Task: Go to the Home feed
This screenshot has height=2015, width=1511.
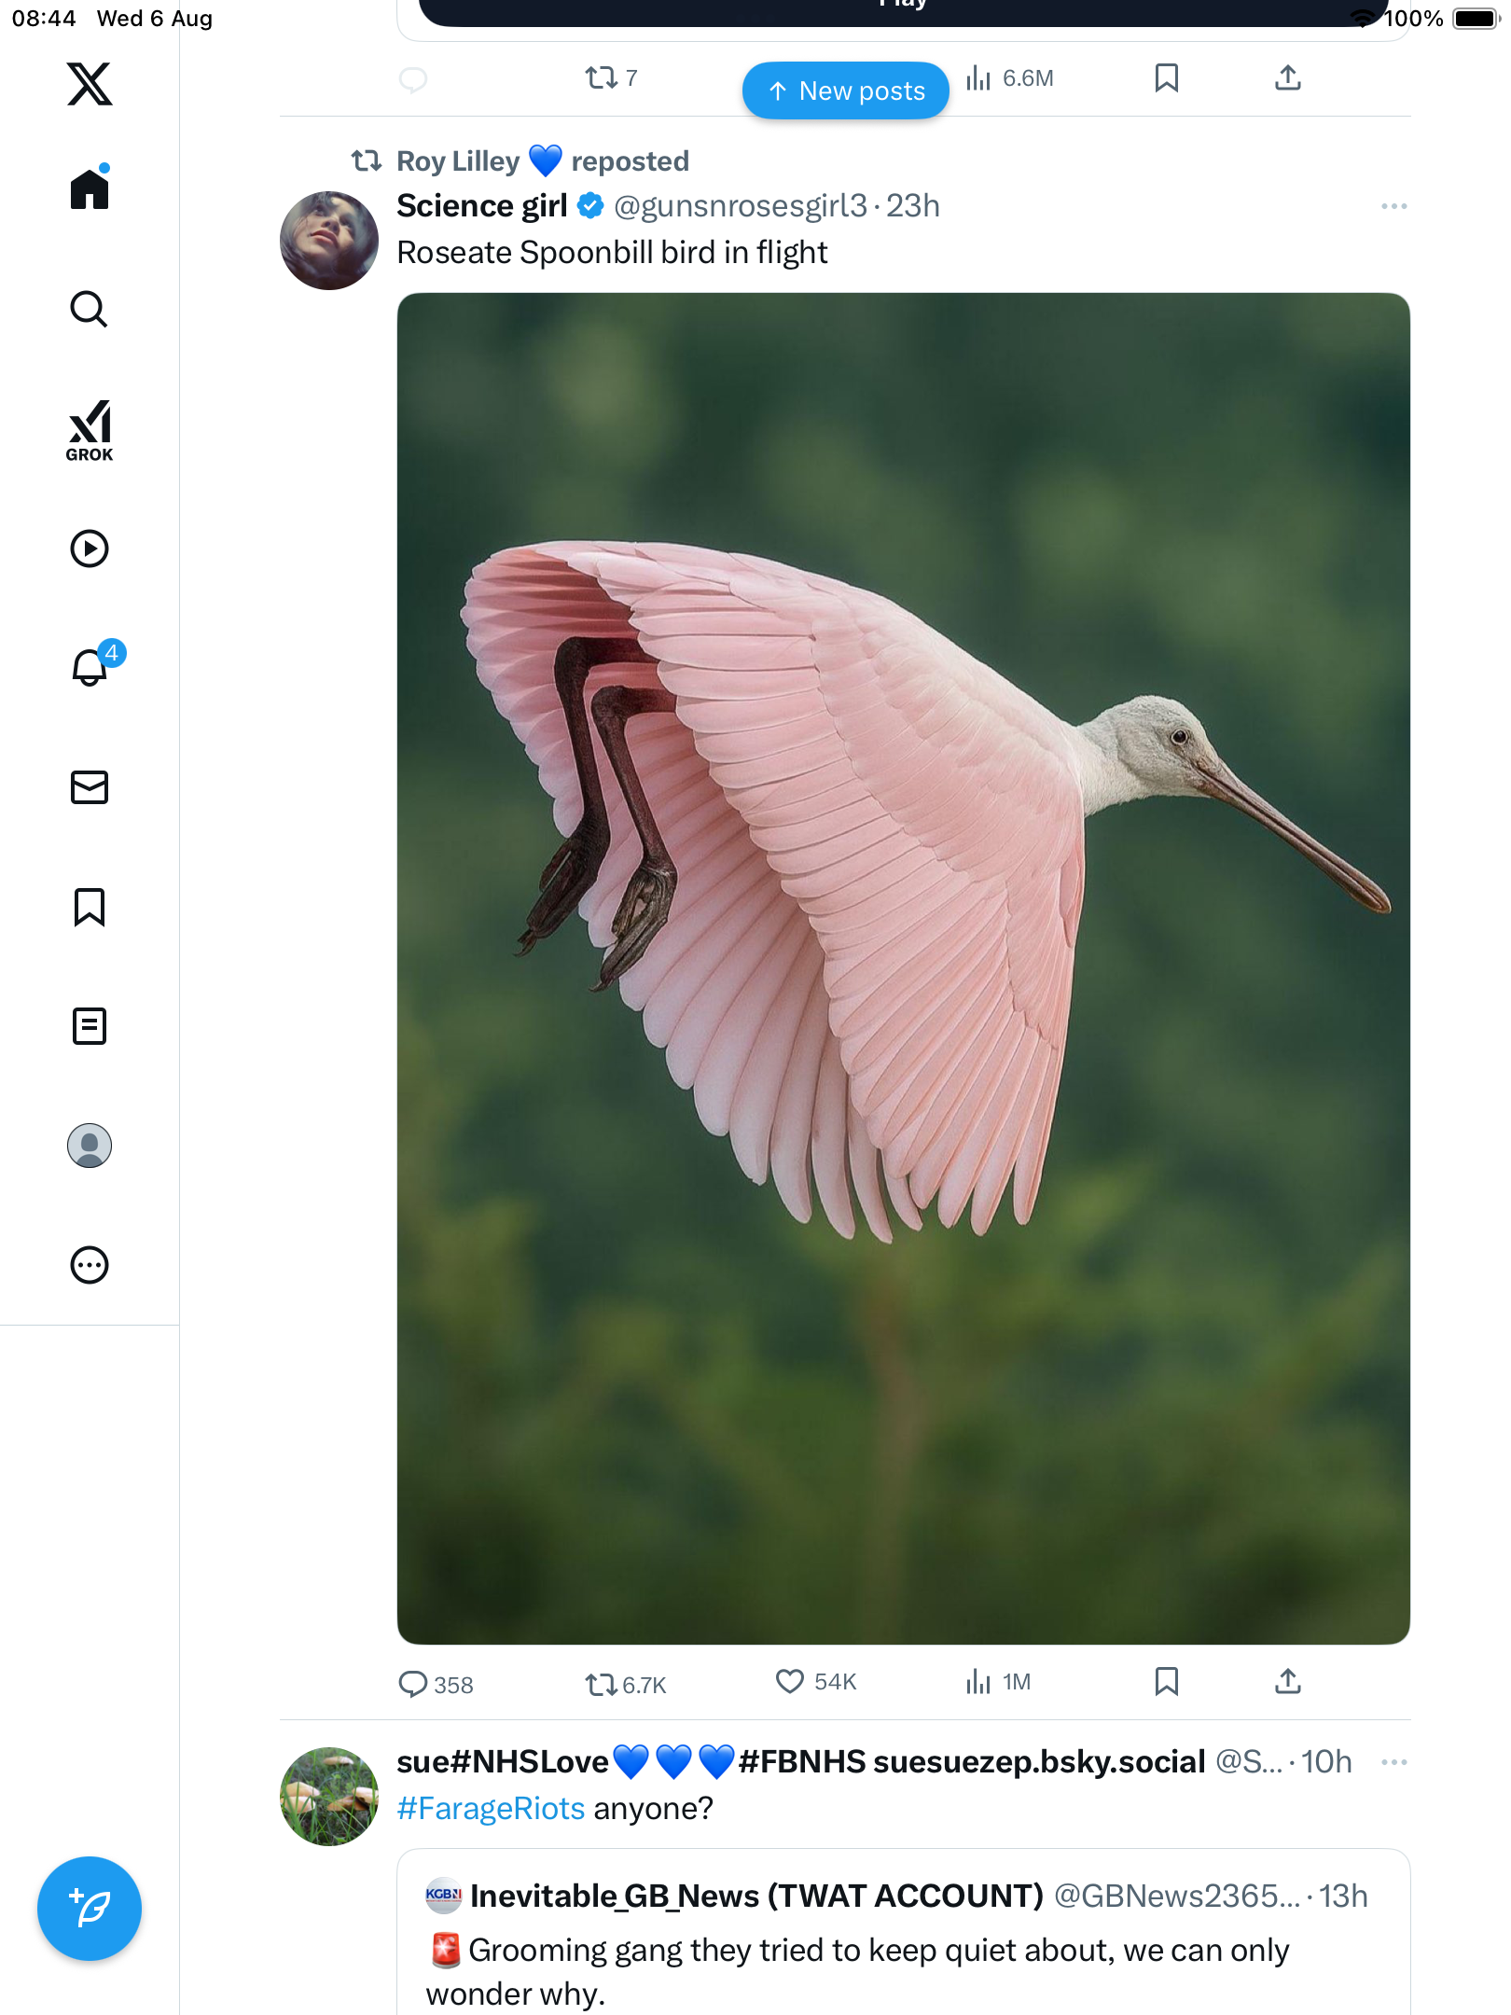Action: (90, 189)
